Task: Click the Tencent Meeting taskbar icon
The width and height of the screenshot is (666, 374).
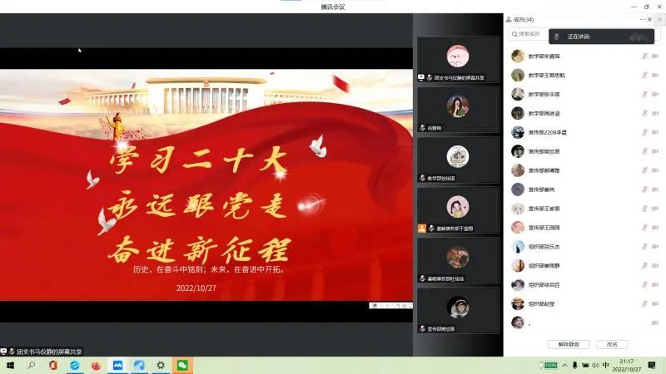Action: tap(117, 365)
